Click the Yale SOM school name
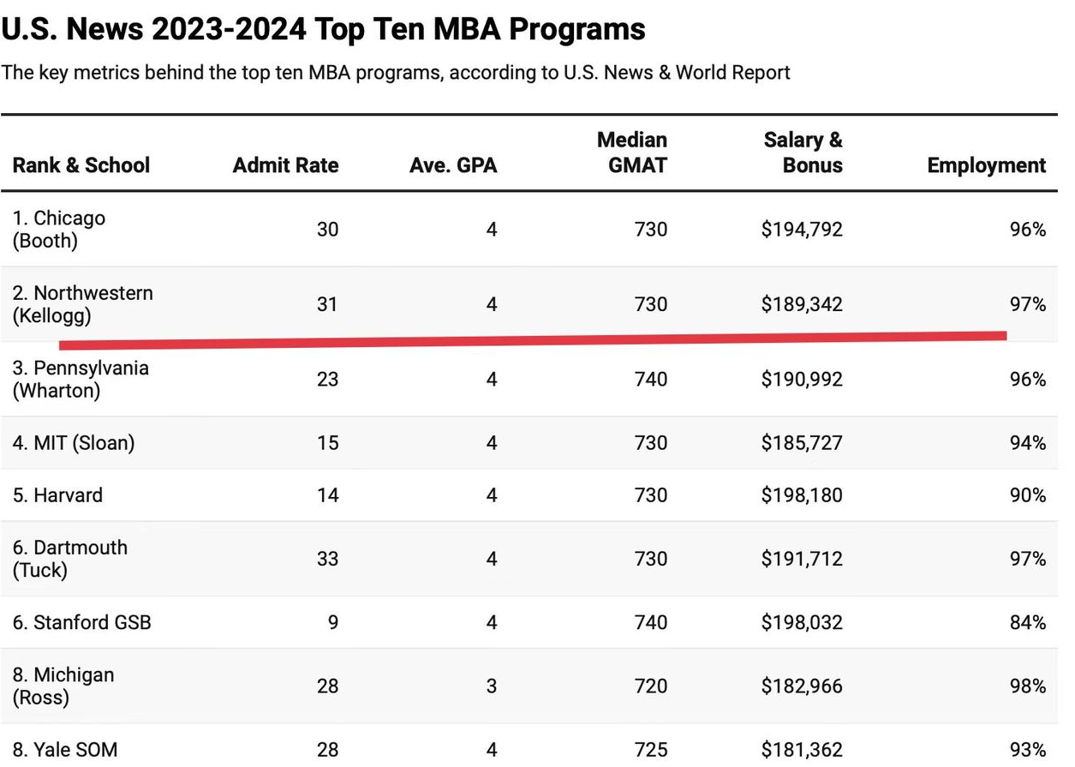 click(x=65, y=750)
